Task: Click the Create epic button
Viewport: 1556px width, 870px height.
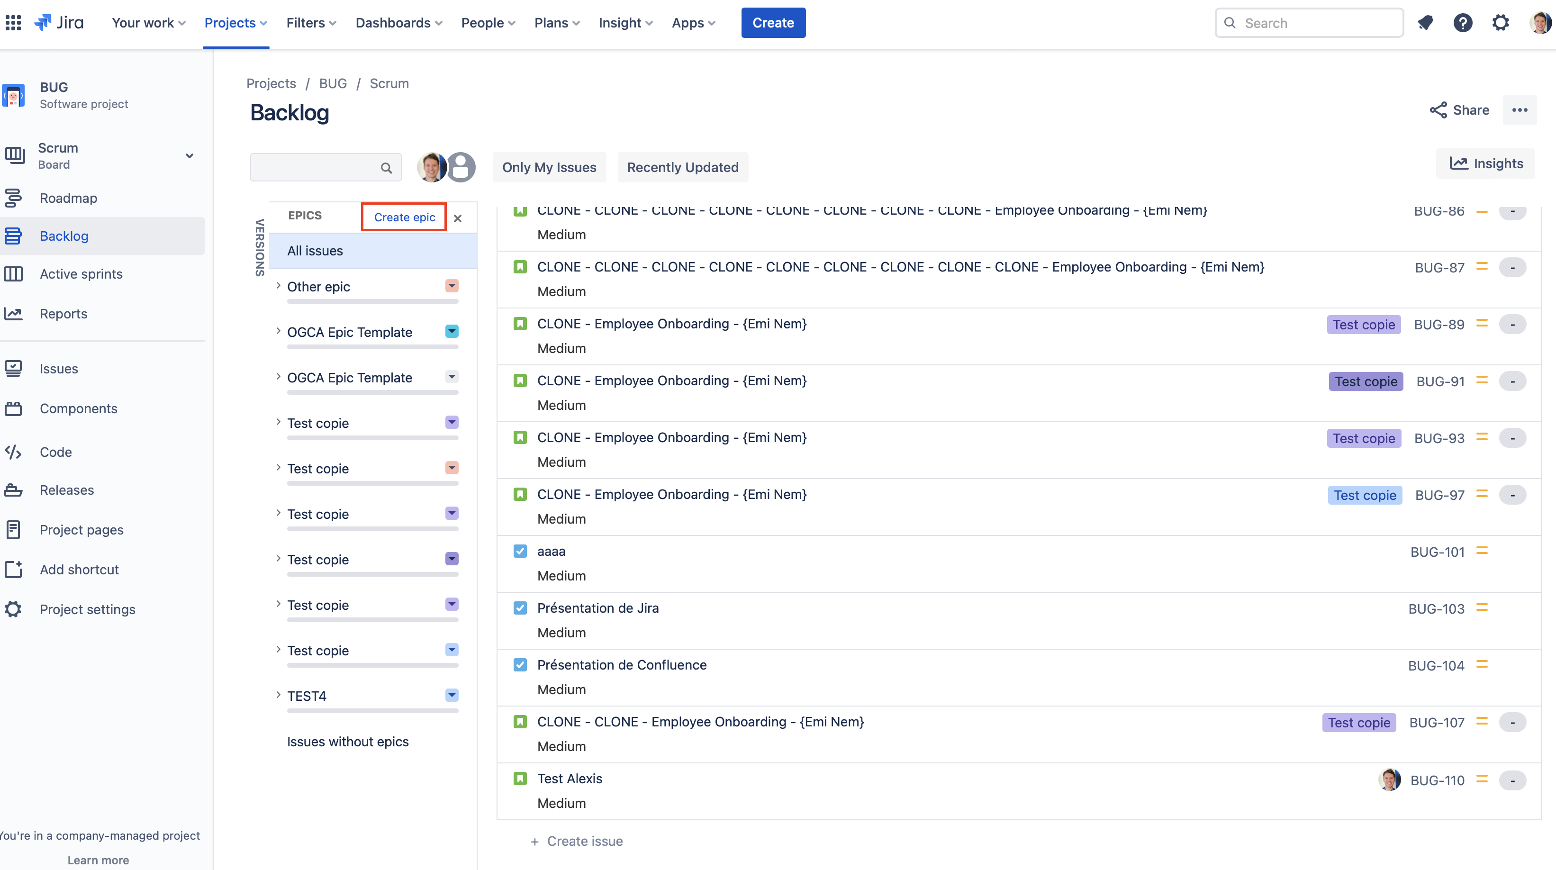Action: (404, 217)
